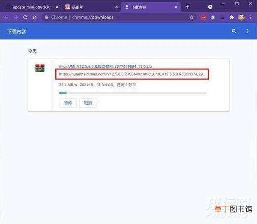This screenshot has height=224, width=257.
Task: Minimize the Chrome window
Action: pos(223,3)
